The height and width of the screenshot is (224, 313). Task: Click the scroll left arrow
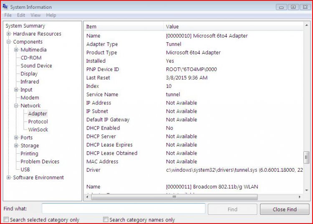[87, 197]
